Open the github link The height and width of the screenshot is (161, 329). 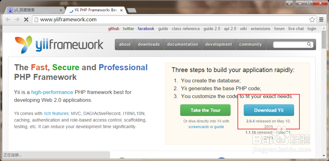coord(114,29)
